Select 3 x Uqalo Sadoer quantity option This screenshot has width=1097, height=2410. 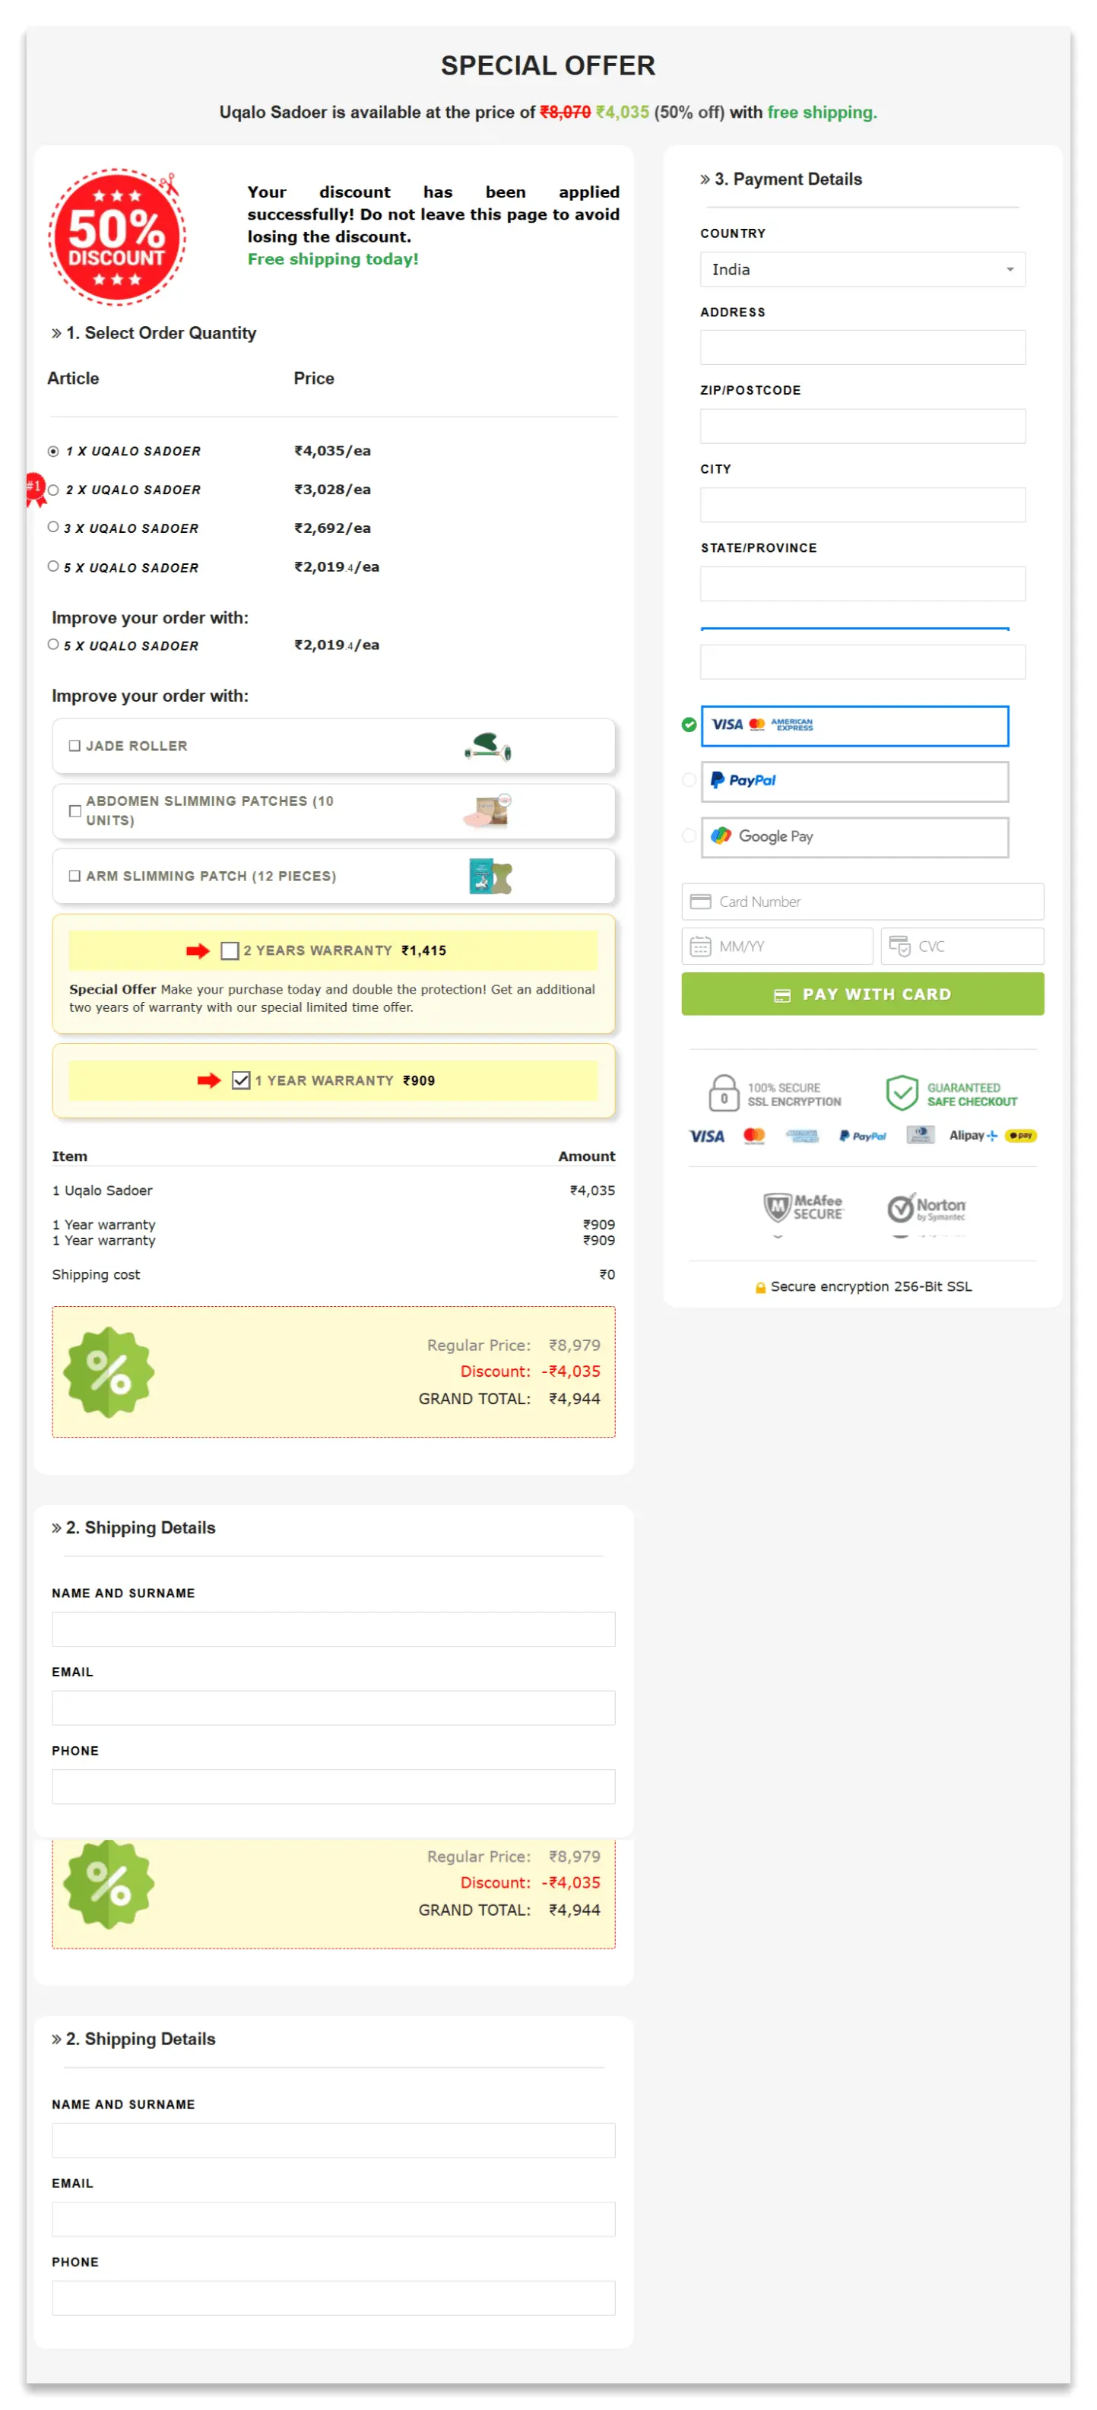point(53,527)
